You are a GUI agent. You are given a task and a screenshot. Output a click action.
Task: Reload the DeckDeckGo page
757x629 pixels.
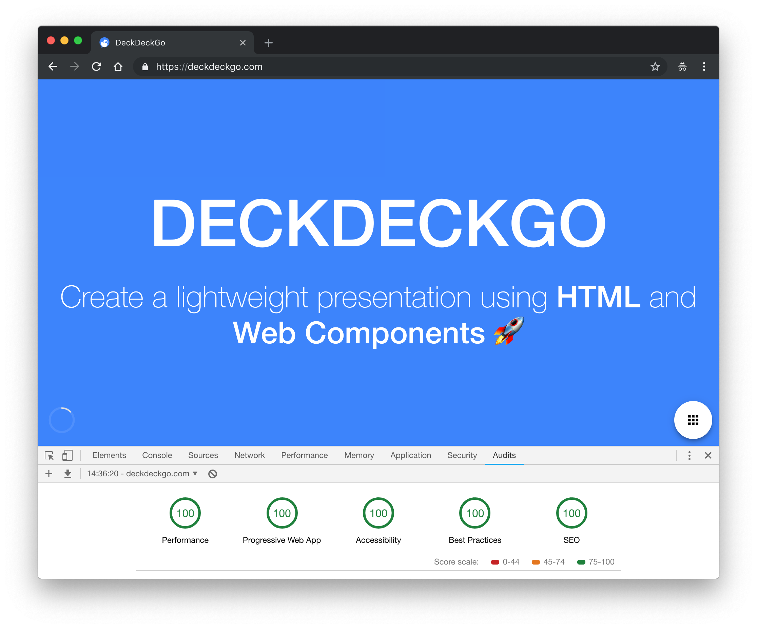click(96, 67)
